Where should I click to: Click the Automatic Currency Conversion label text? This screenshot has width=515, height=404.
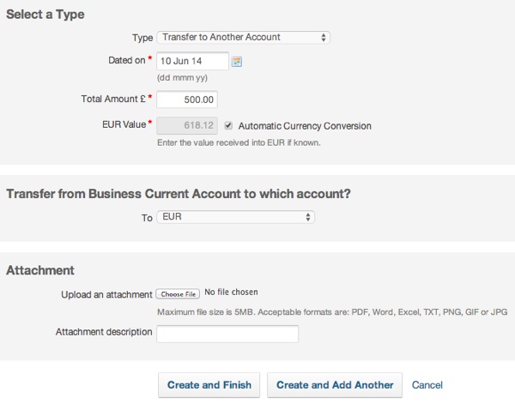point(304,126)
